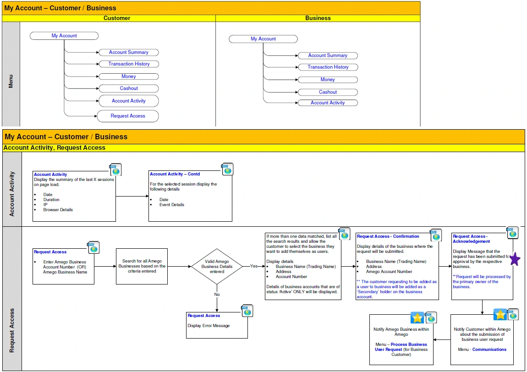Open Customer Account Summary node
Viewport: 527px width, 372px height.
(x=129, y=52)
